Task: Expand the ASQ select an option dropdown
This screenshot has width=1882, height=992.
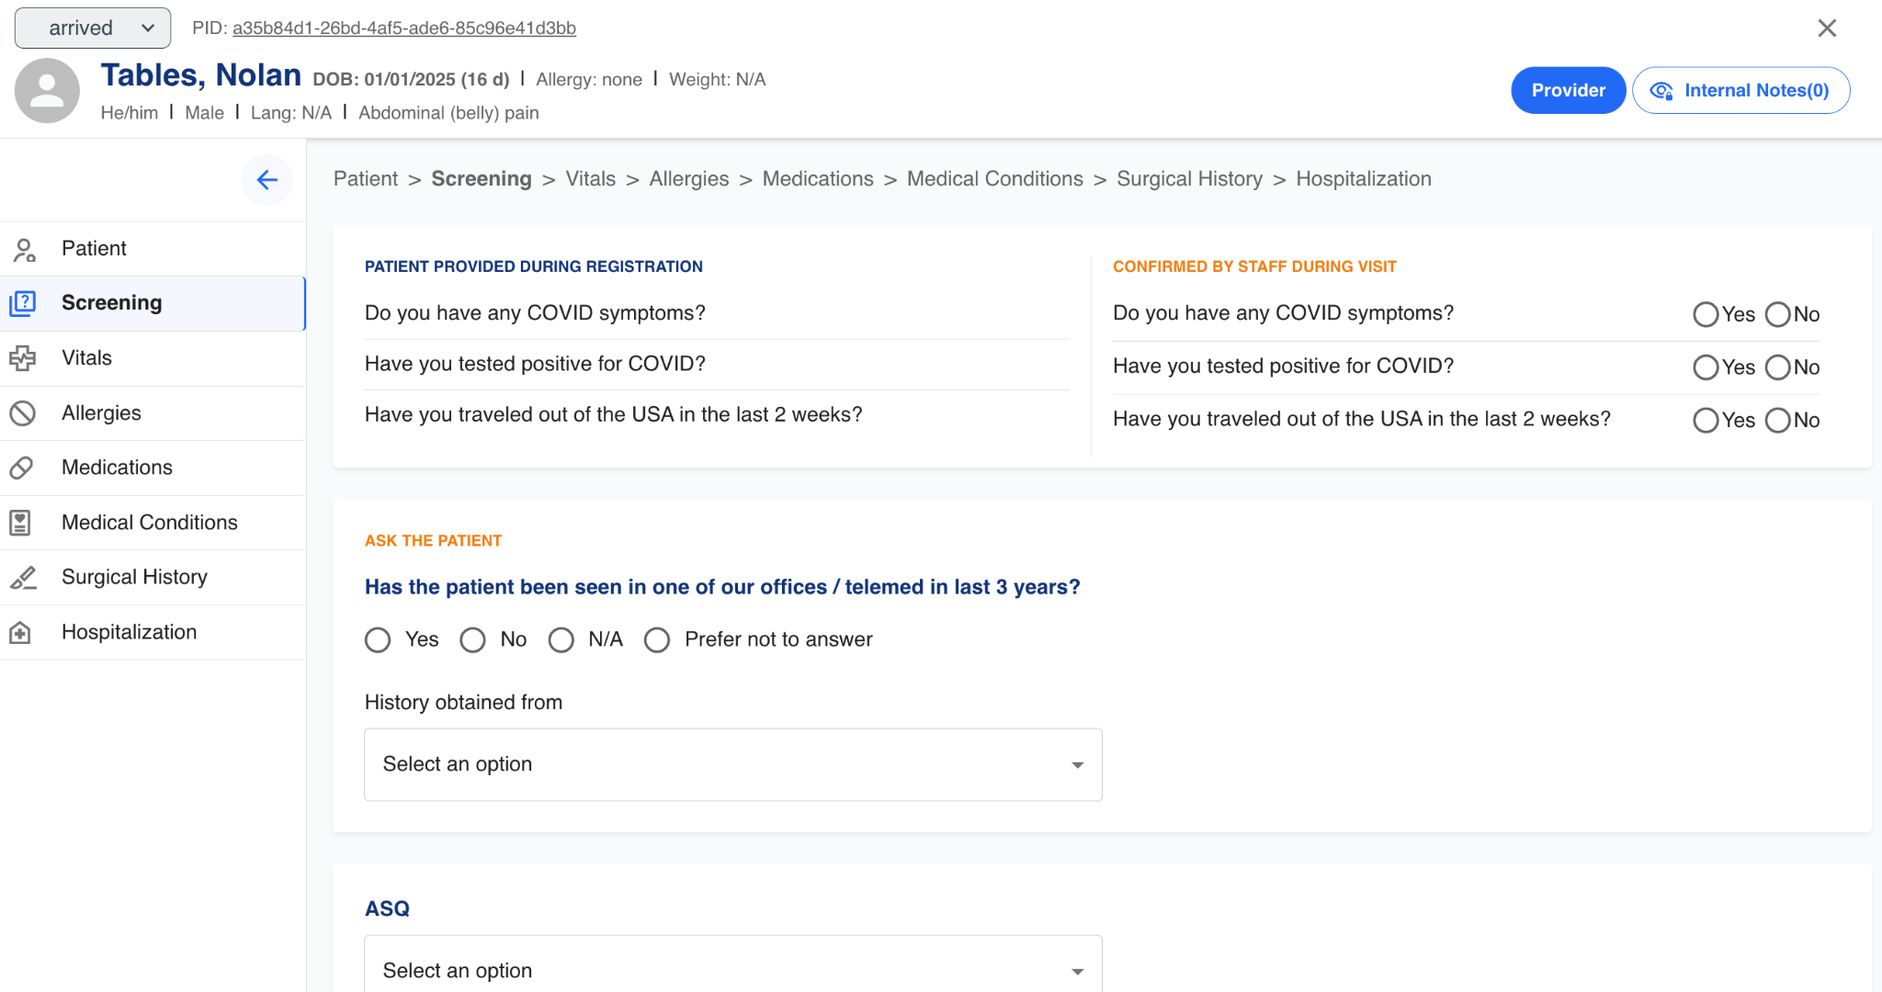Action: 732,969
